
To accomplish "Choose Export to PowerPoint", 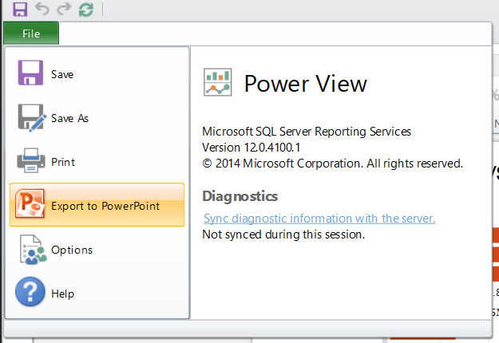I will coord(105,206).
